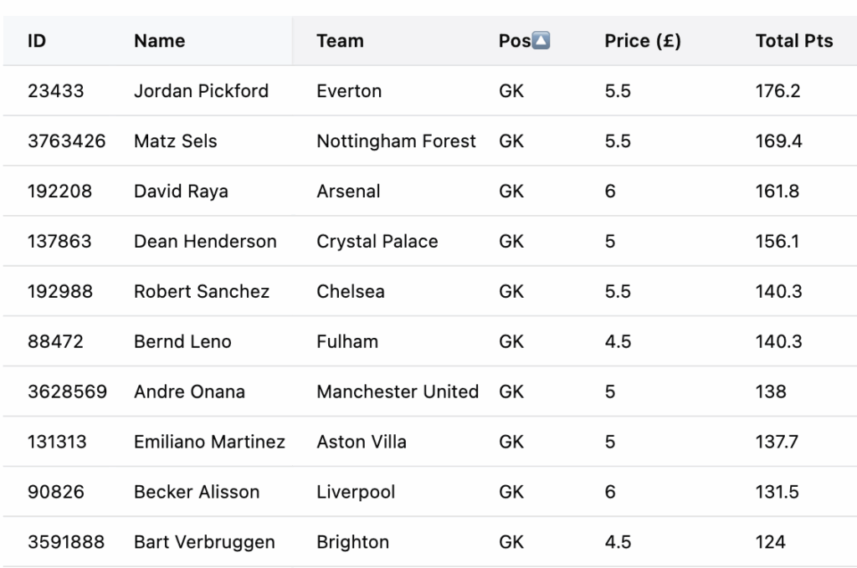Click on Bernd Leno's name
The height and width of the screenshot is (568, 857).
[182, 342]
